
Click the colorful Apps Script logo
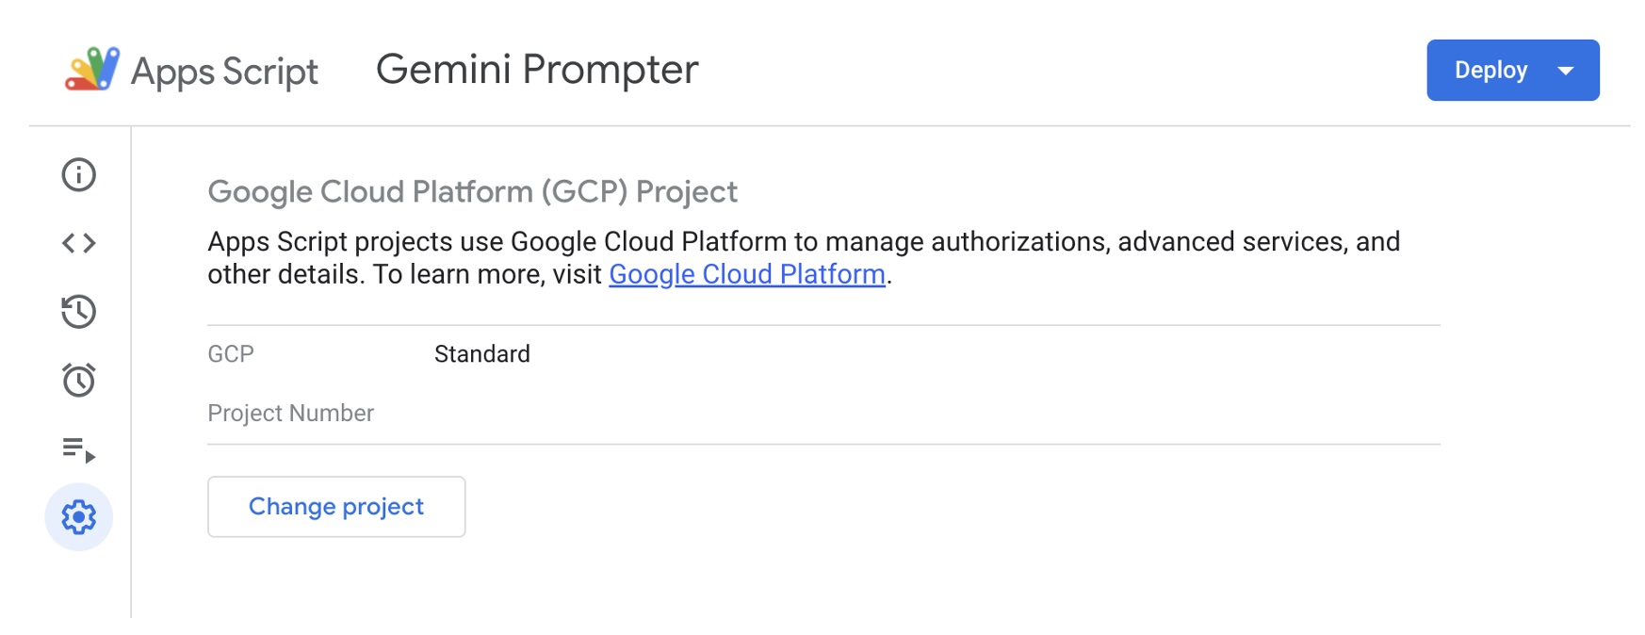pos(92,69)
